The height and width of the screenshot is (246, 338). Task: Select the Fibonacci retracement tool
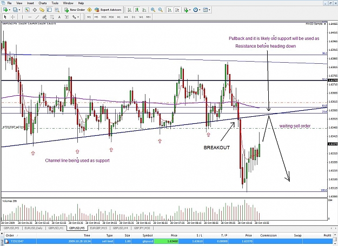point(52,17)
